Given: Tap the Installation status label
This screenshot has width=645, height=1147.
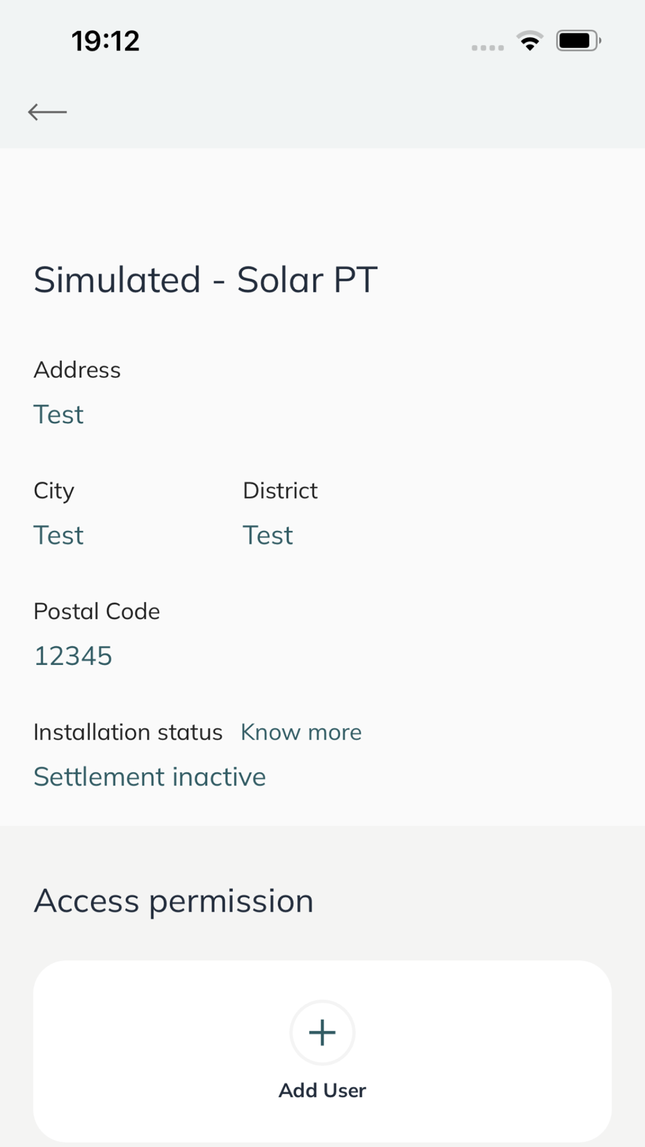Looking at the screenshot, I should point(128,732).
